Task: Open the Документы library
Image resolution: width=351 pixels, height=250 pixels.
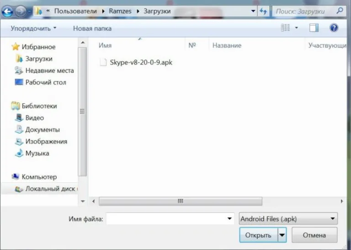Action: tap(43, 130)
